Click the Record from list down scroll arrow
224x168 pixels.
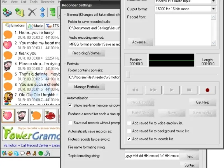pyautogui.click(x=213, y=43)
